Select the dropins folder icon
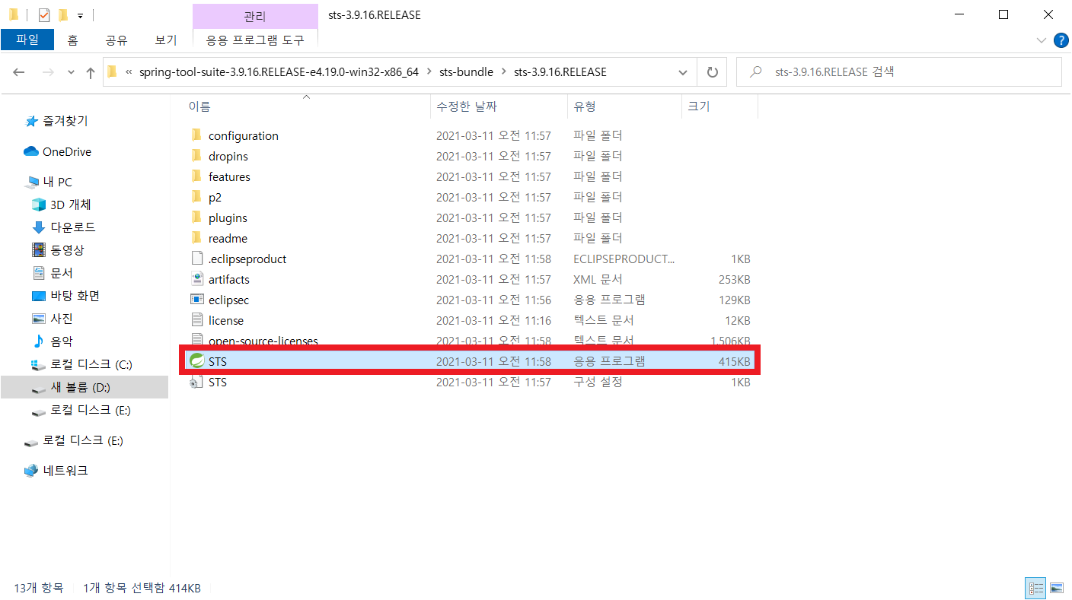The image size is (1072, 600). tap(196, 156)
